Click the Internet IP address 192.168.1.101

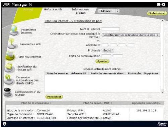coord(47,118)
